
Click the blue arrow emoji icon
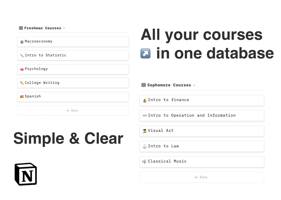coord(145,53)
